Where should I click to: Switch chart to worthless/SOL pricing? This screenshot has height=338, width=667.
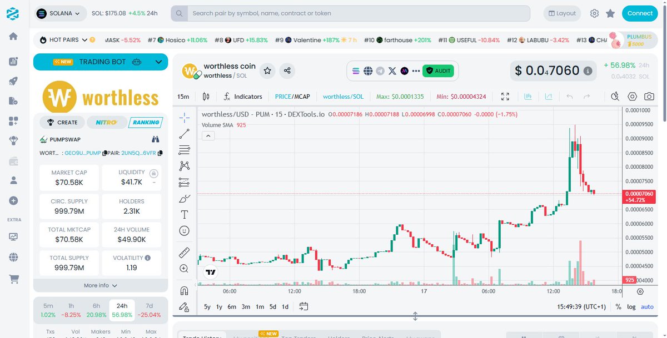click(343, 97)
